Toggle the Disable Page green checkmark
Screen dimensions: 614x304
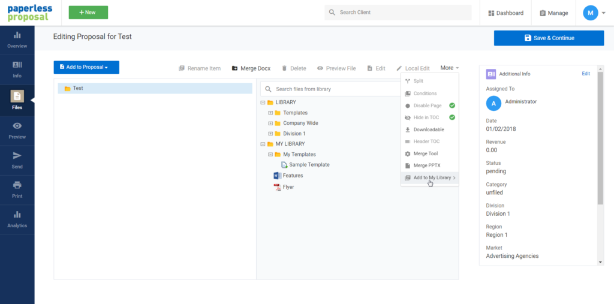(452, 106)
